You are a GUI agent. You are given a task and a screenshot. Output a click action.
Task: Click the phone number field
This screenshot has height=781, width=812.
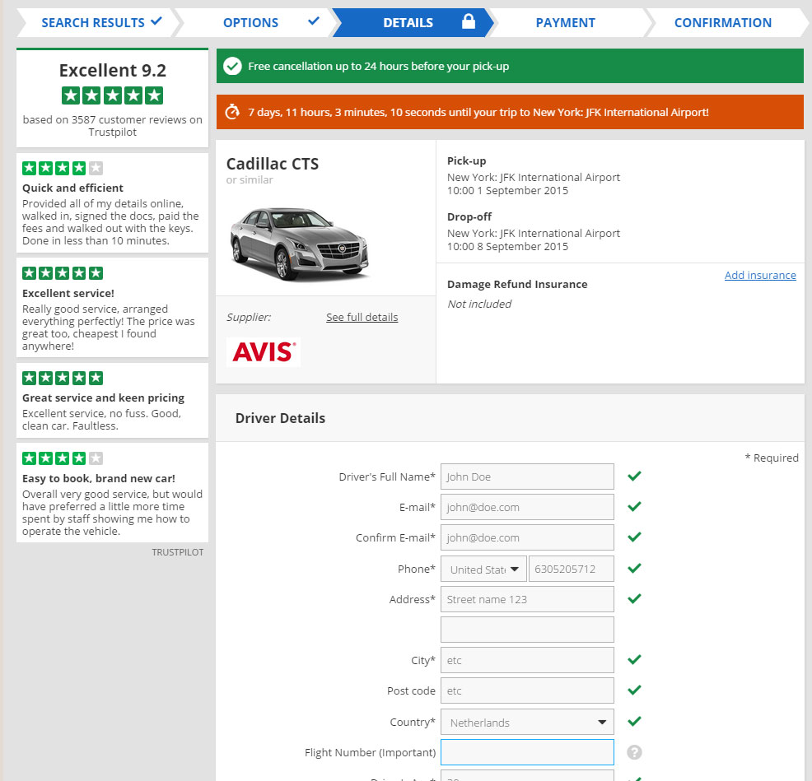coord(572,569)
